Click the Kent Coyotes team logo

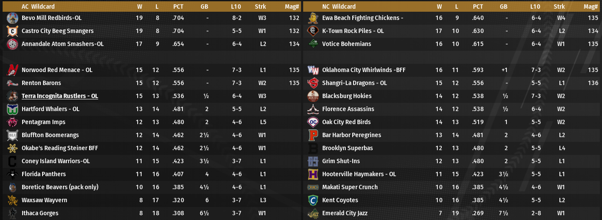point(313,200)
